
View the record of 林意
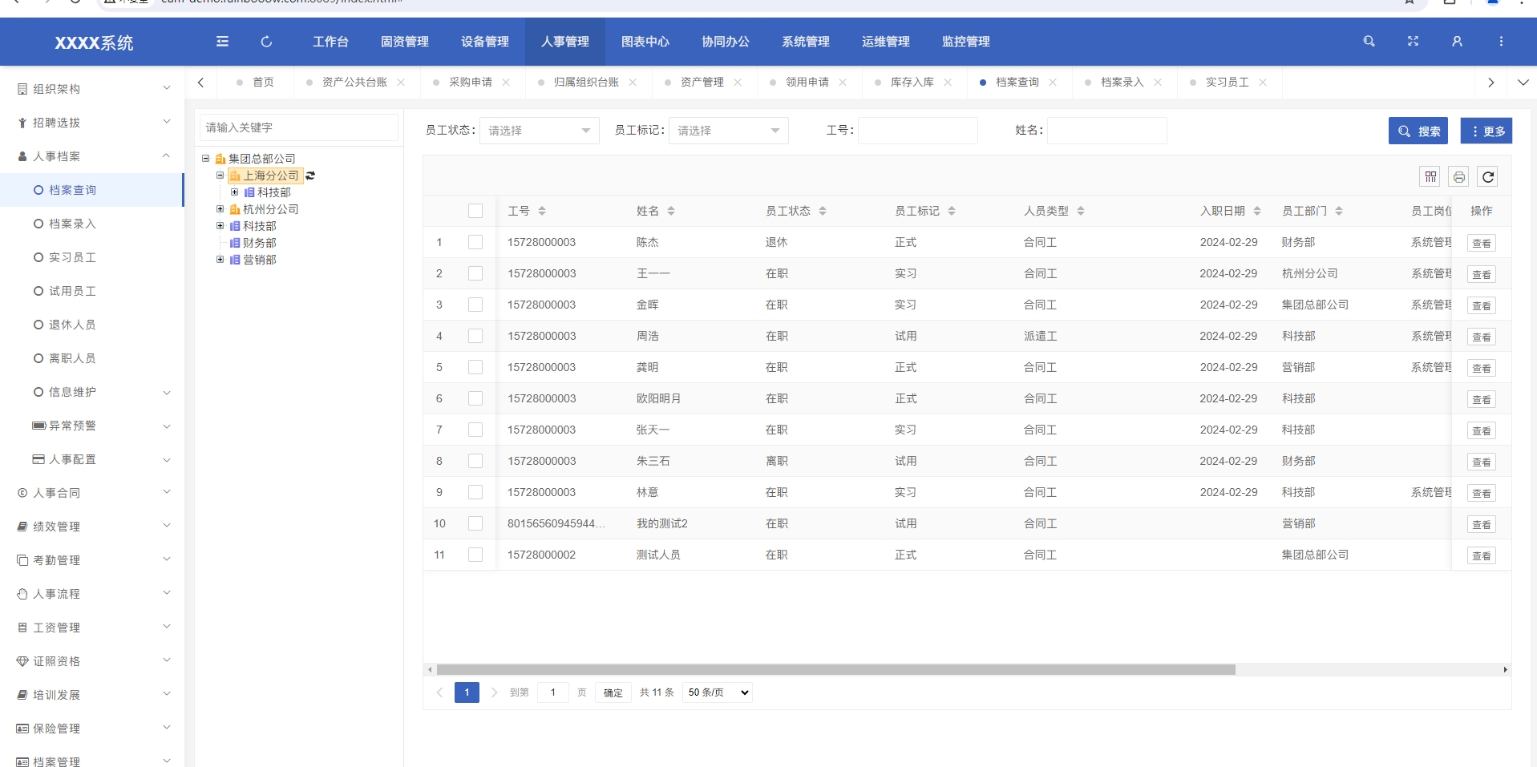pyautogui.click(x=1482, y=493)
